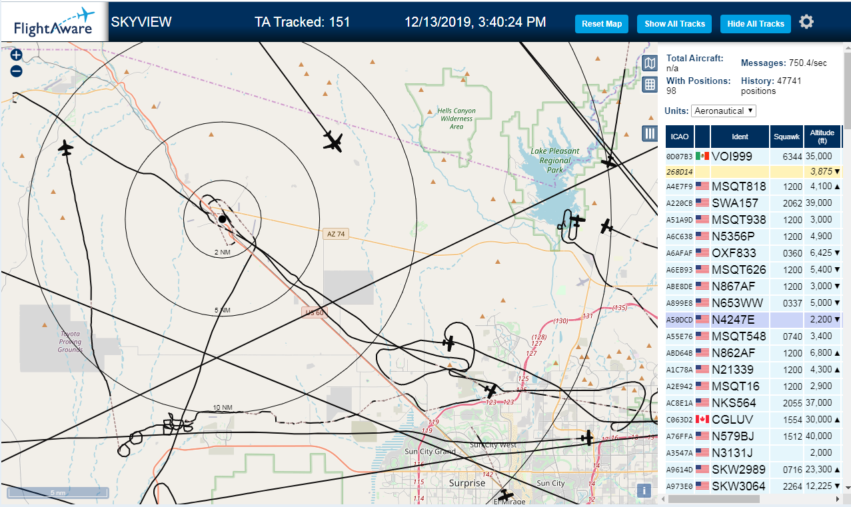The height and width of the screenshot is (507, 851).
Task: Zoom in the map with plus button
Action: pos(17,55)
